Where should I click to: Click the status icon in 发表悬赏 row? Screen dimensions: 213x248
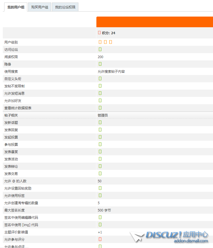(100, 151)
